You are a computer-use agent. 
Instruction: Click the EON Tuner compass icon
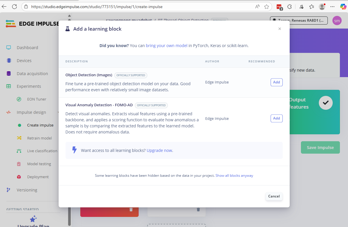click(x=19, y=99)
